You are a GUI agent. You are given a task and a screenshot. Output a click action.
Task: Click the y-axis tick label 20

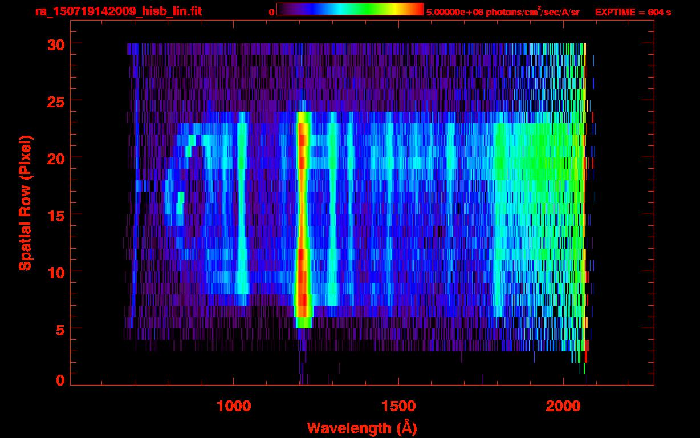coord(56,158)
